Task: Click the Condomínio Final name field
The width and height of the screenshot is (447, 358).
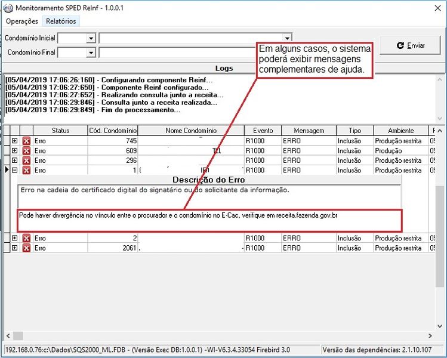Action: (x=178, y=53)
